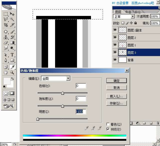
Task: Jump to ImageReady icon
Action: (x=8, y=106)
